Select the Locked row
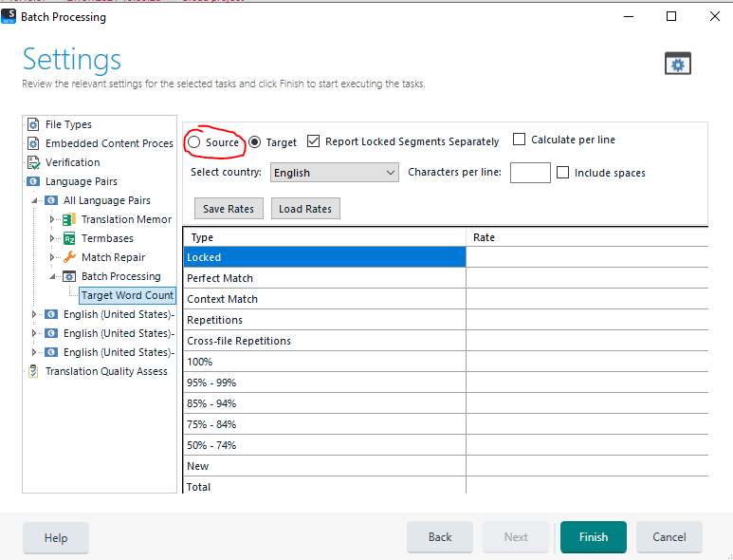The image size is (733, 560). pos(325,257)
